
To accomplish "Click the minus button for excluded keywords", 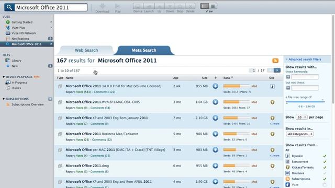I will click(288, 88).
